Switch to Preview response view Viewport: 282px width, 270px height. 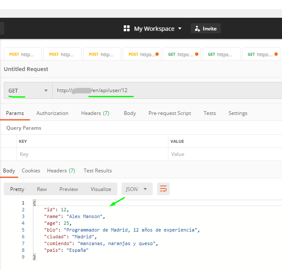click(69, 189)
